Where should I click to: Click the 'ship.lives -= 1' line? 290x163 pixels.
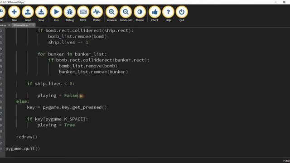coord(68,42)
